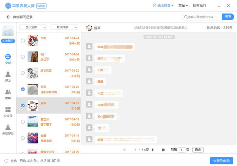Click the 微信聊天记录 title text

tap(23, 17)
